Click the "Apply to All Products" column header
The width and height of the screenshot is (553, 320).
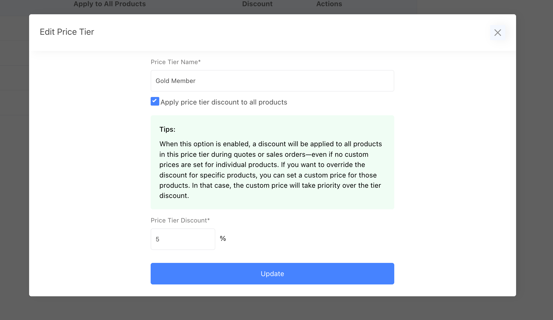pyautogui.click(x=109, y=4)
